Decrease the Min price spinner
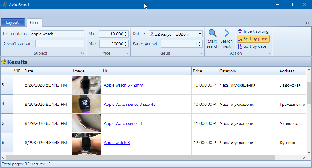 (x=126, y=35)
